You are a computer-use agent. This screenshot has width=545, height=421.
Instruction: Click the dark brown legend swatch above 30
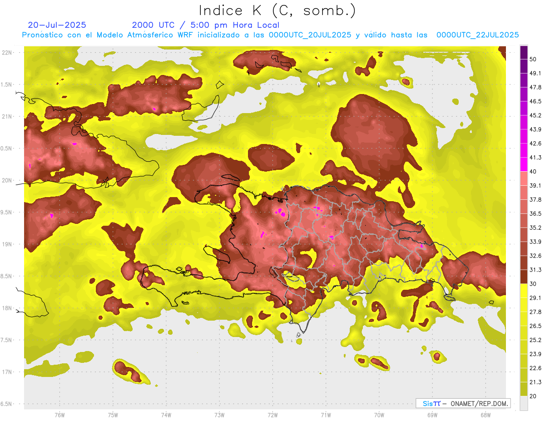point(524,277)
